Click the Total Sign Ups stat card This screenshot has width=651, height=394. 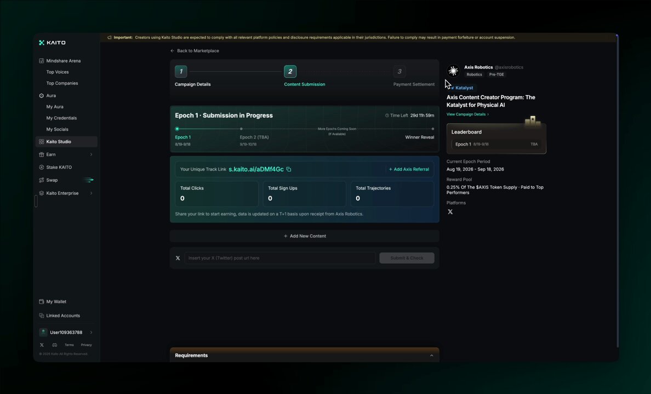(304, 194)
